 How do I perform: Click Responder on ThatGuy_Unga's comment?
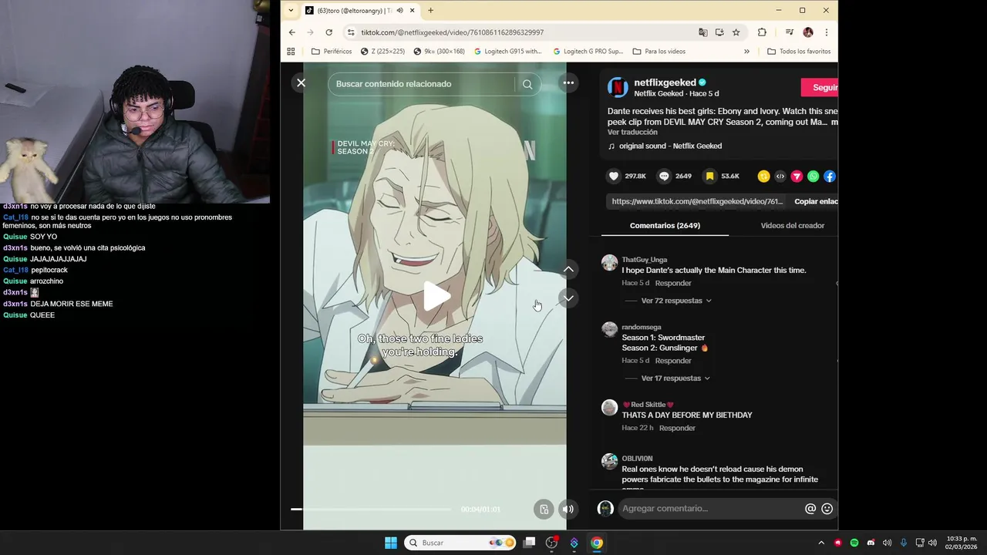click(672, 283)
